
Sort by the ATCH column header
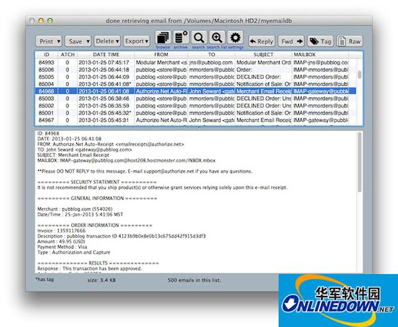(68, 55)
